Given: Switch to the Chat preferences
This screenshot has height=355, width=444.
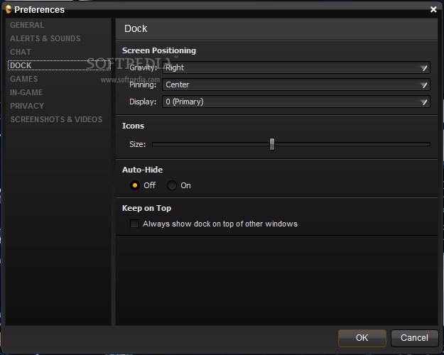Looking at the screenshot, I should pyautogui.click(x=21, y=52).
